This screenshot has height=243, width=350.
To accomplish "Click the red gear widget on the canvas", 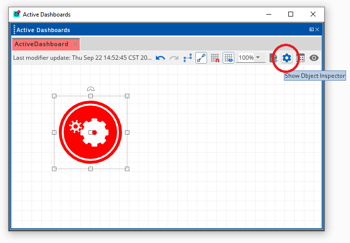I will click(x=90, y=132).
